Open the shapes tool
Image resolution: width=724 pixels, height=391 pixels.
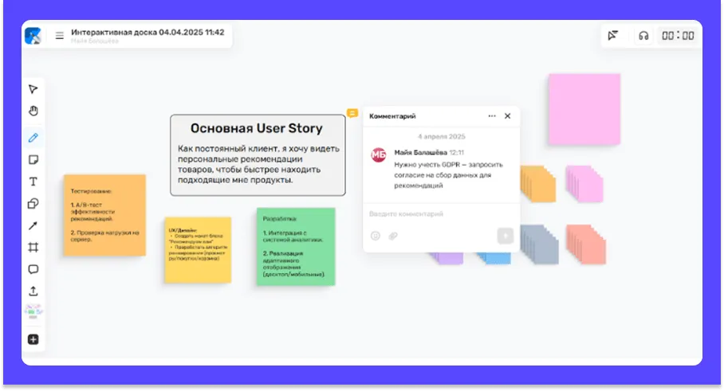pyautogui.click(x=33, y=204)
